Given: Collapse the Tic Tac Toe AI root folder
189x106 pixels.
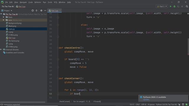Looking at the screenshot, I should 1,14.
